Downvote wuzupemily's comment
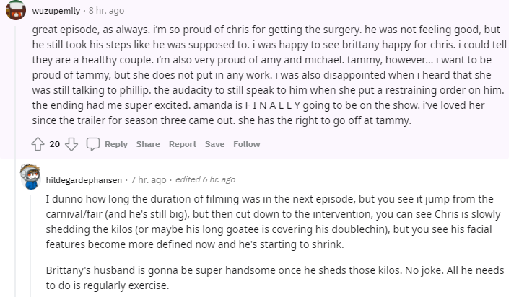532x297 pixels. coord(71,144)
